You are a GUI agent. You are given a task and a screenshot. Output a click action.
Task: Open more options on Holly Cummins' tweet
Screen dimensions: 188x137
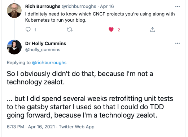(178, 43)
